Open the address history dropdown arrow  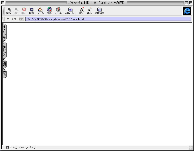pyautogui.click(x=22, y=19)
